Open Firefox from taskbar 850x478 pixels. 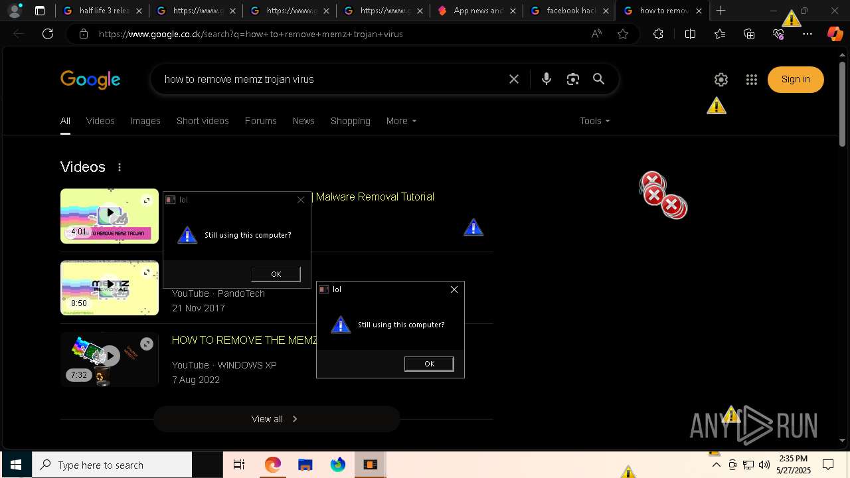click(337, 465)
